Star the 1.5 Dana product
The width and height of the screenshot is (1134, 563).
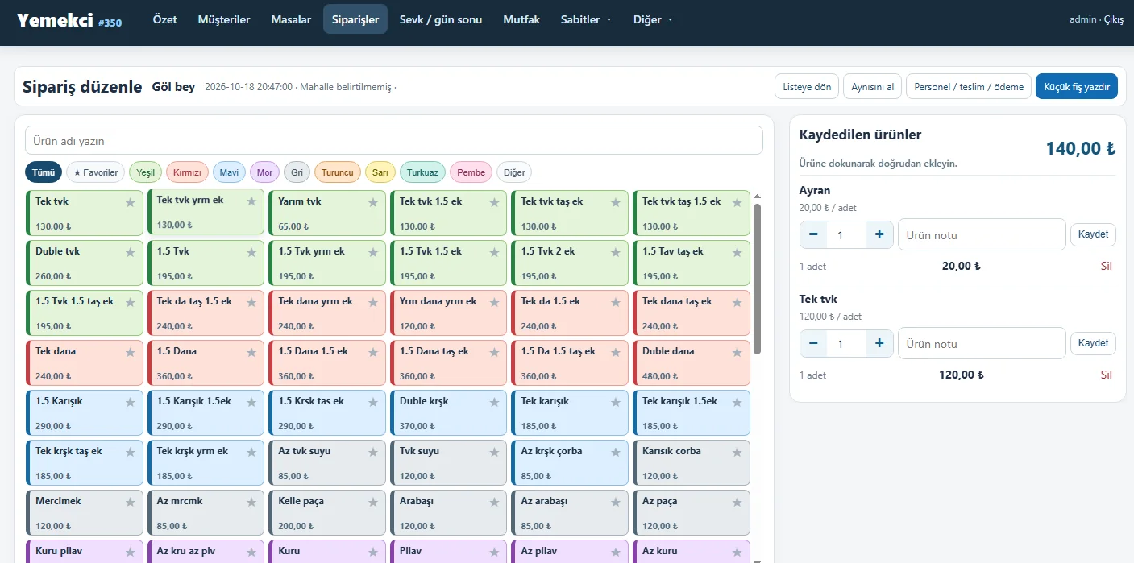pos(252,353)
